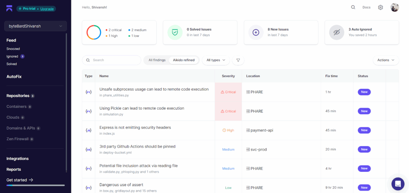This screenshot has width=409, height=193.
Task: Click the Auto Ignored crossed-eye icon
Action: (x=337, y=32)
